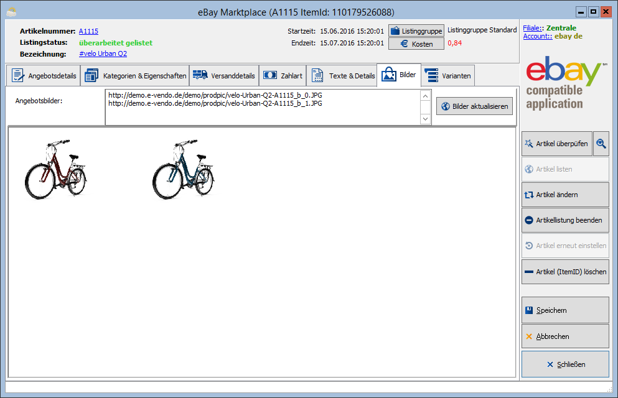Select the Bilder tab
618x398 pixels.
(x=399, y=75)
